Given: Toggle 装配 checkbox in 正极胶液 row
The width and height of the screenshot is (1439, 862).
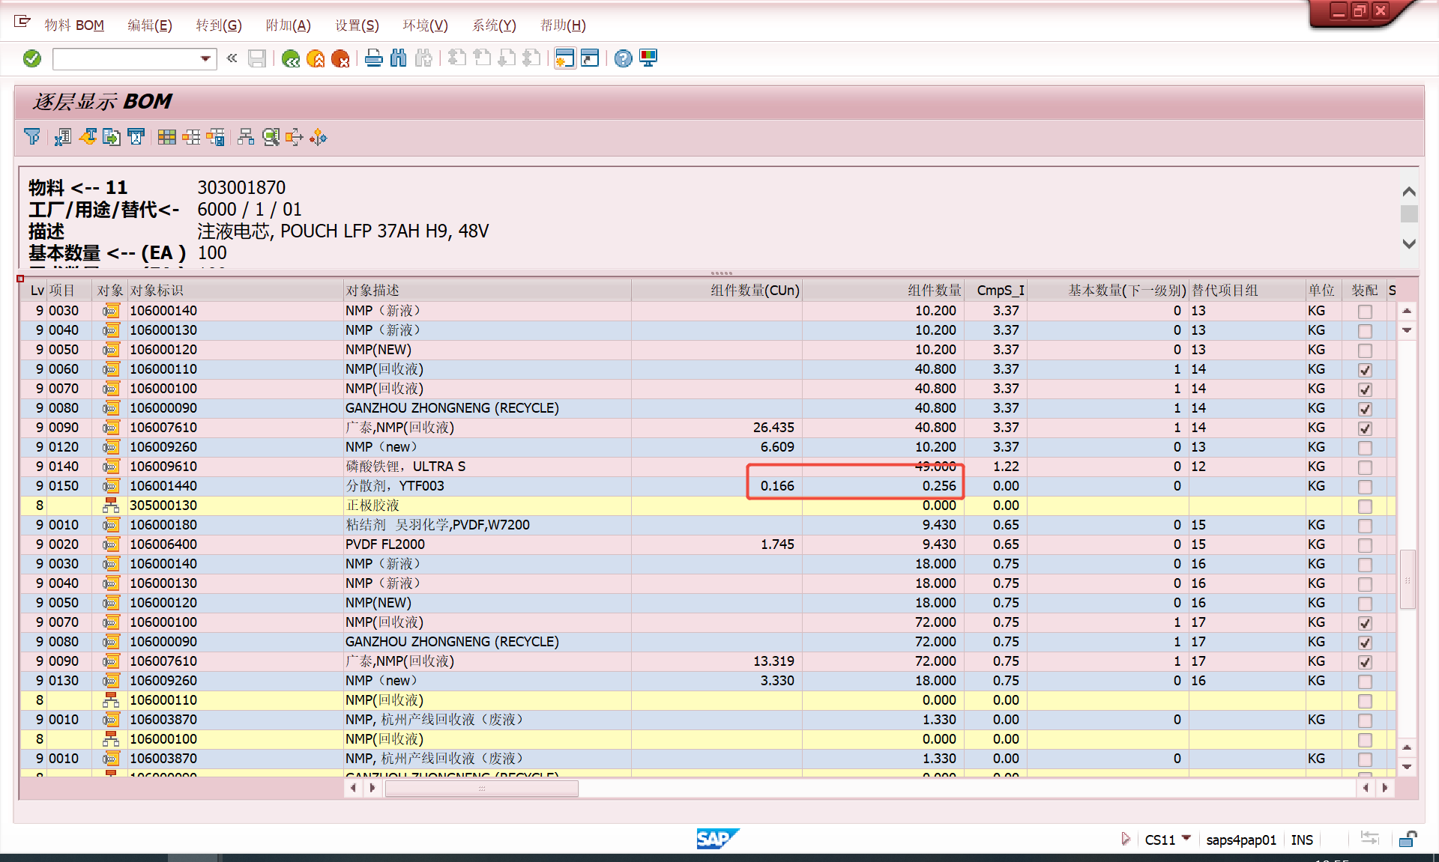Looking at the screenshot, I should coord(1365,506).
